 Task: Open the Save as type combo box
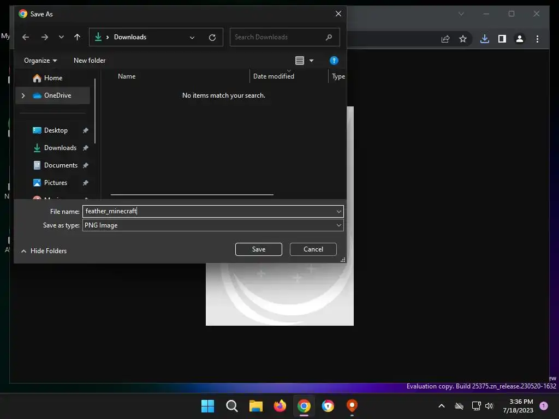(x=213, y=225)
